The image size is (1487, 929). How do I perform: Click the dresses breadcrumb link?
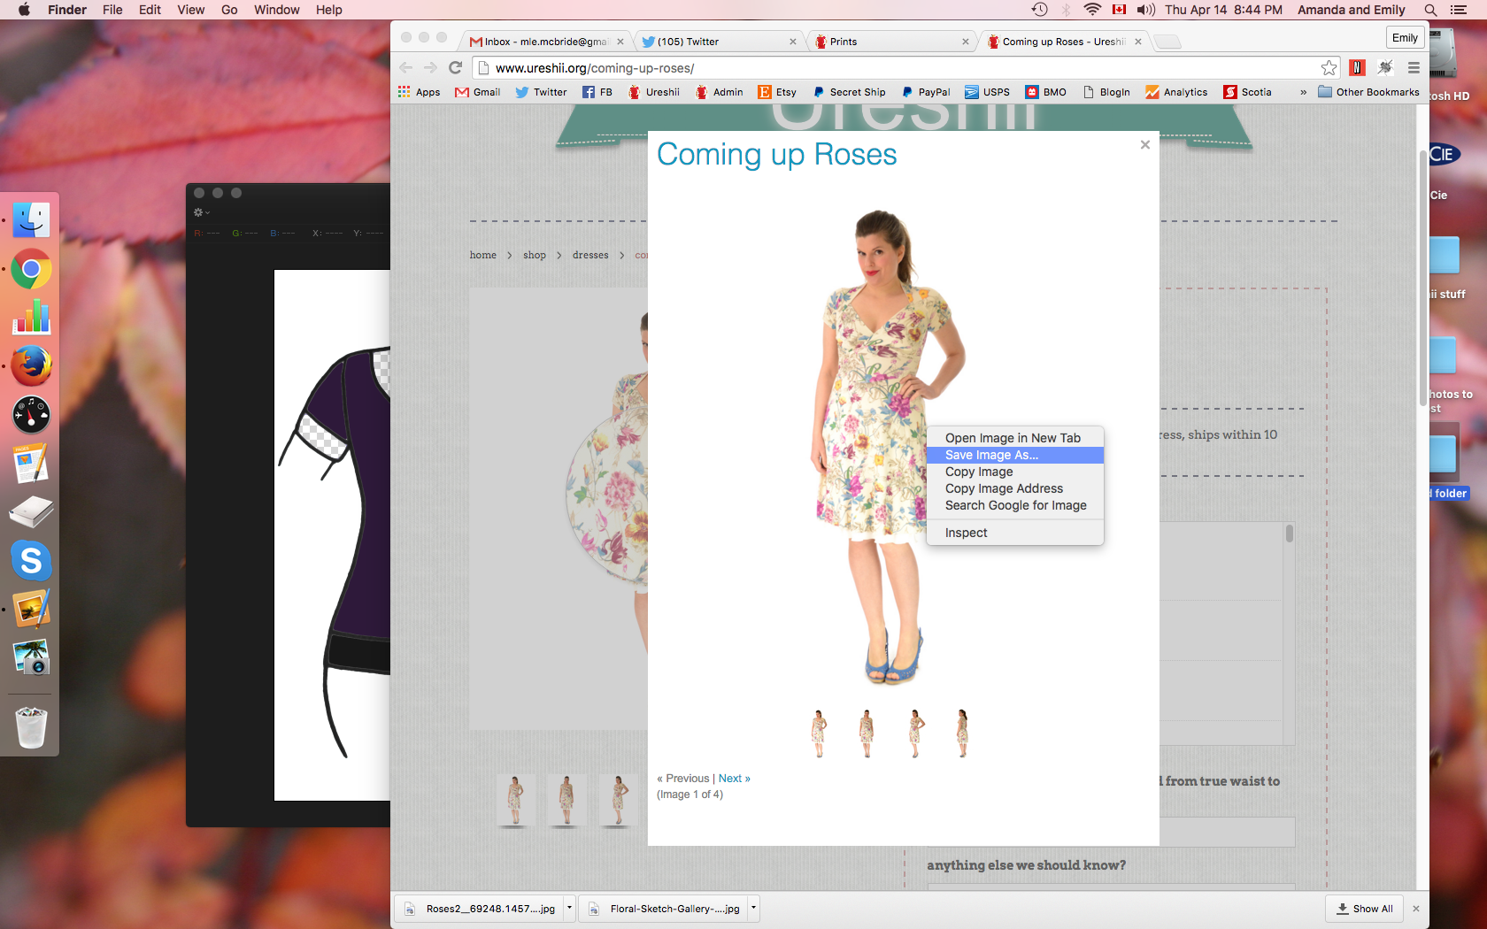pyautogui.click(x=590, y=255)
